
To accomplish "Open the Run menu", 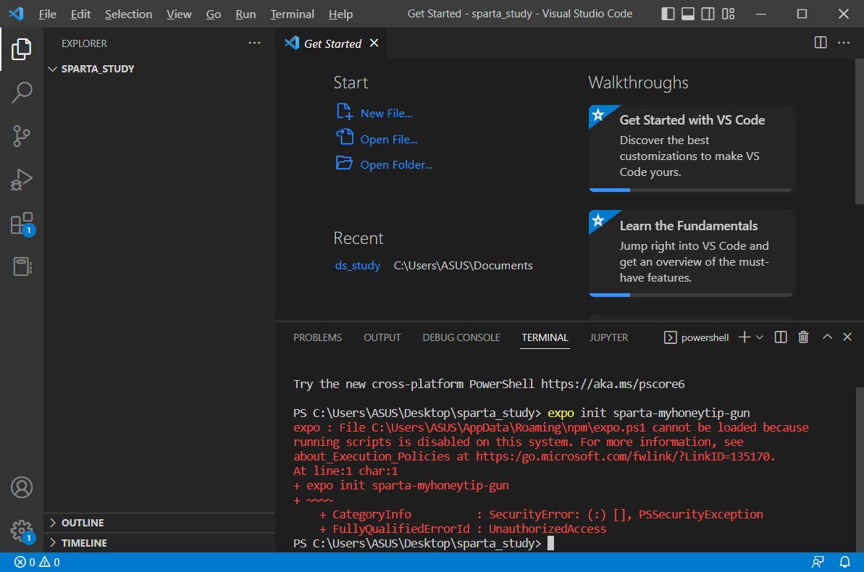I will click(x=246, y=14).
